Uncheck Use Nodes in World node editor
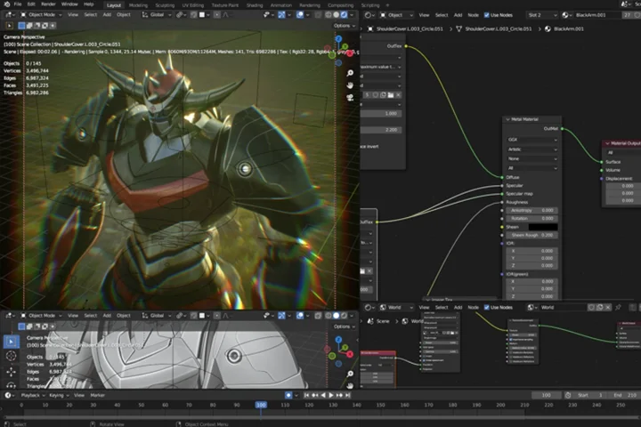The height and width of the screenshot is (427, 641). (486, 307)
